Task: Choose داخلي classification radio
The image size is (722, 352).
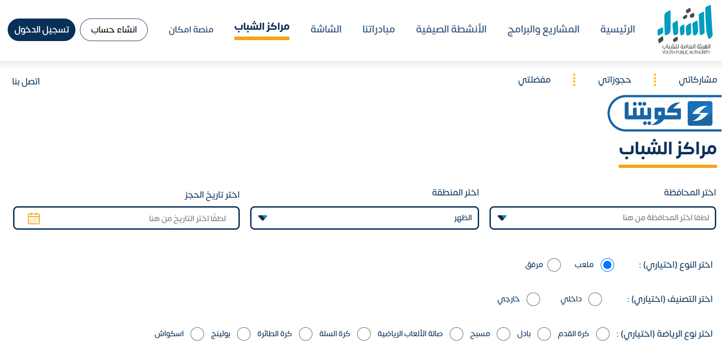Action: 595,299
